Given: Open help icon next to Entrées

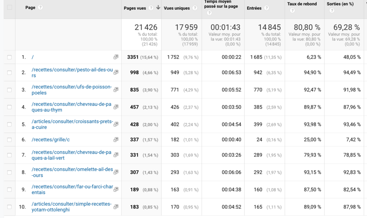Looking at the screenshot, I should coord(267,8).
